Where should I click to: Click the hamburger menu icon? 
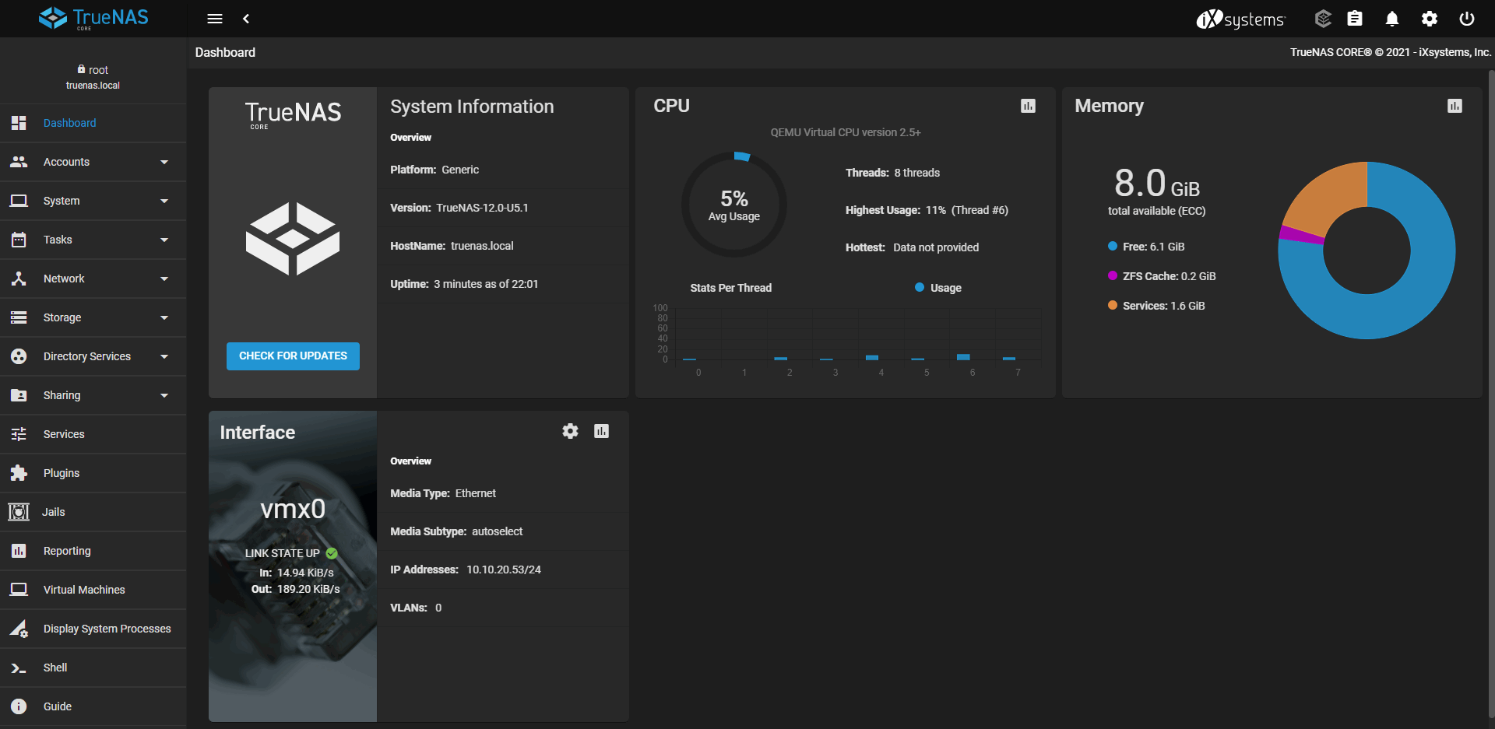tap(215, 19)
